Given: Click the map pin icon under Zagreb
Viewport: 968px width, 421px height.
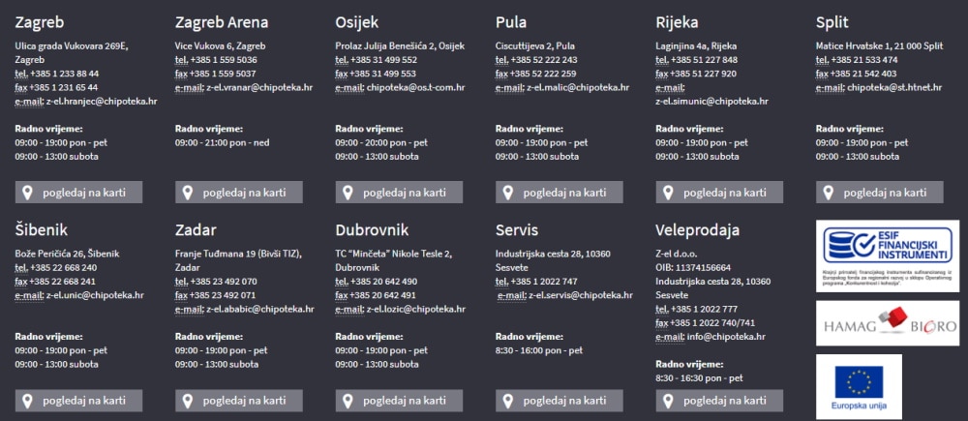Looking at the screenshot, I should (x=28, y=193).
